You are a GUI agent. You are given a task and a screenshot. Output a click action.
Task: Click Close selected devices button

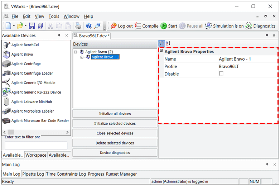115,133
